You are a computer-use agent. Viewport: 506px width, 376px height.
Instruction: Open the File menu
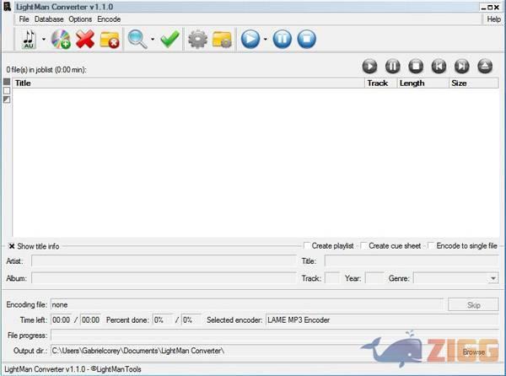pyautogui.click(x=24, y=19)
